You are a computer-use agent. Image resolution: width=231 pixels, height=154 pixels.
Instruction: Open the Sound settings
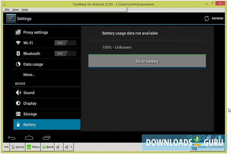47,93
